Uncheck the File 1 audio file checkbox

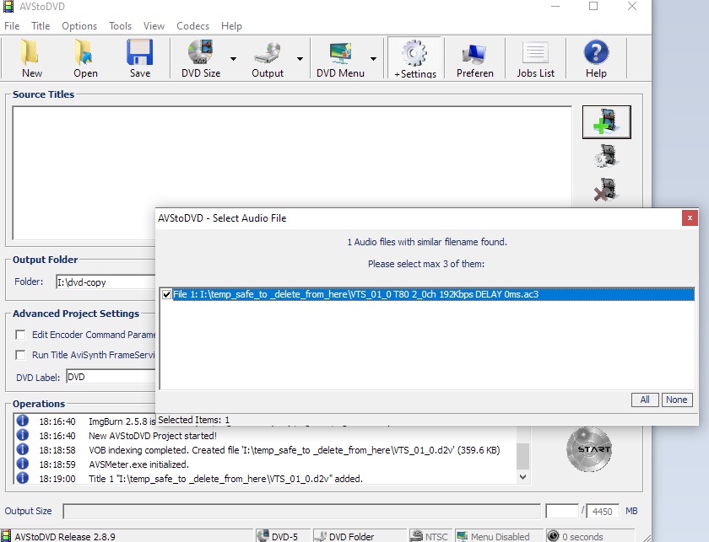coord(166,294)
